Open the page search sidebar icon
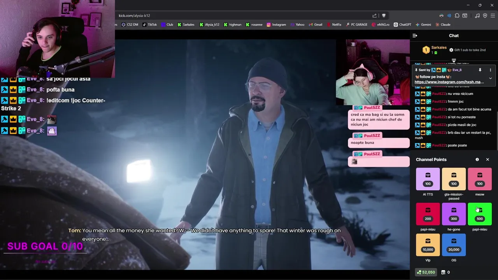This screenshot has height=280, width=498. (x=465, y=16)
